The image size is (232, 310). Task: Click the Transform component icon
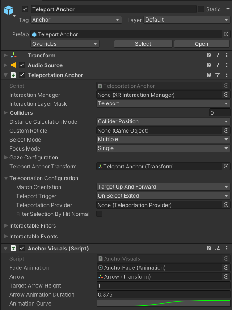13,56
